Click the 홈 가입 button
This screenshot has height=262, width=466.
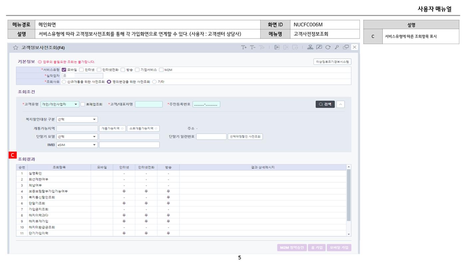pos(317,248)
